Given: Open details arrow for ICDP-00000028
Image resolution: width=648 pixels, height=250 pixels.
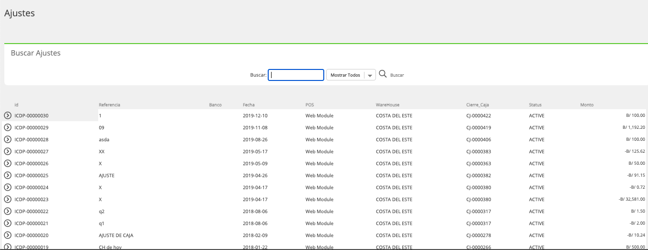Looking at the screenshot, I should point(8,139).
